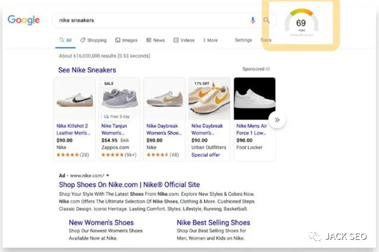Viewport: 379px width, 252px height.
Task: Click the next arrow in shopping carousel
Action: (x=277, y=120)
